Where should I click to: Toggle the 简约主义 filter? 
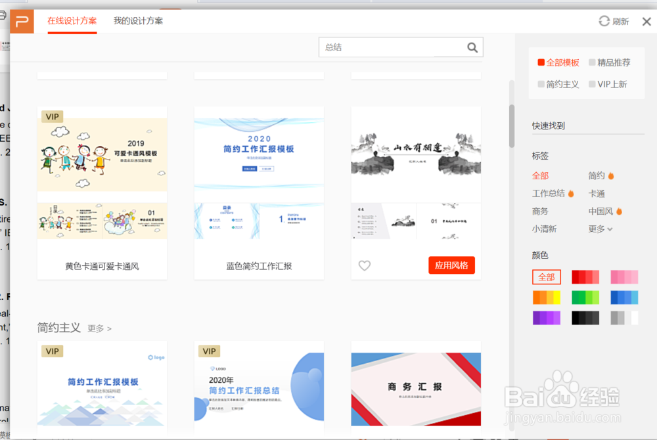557,84
